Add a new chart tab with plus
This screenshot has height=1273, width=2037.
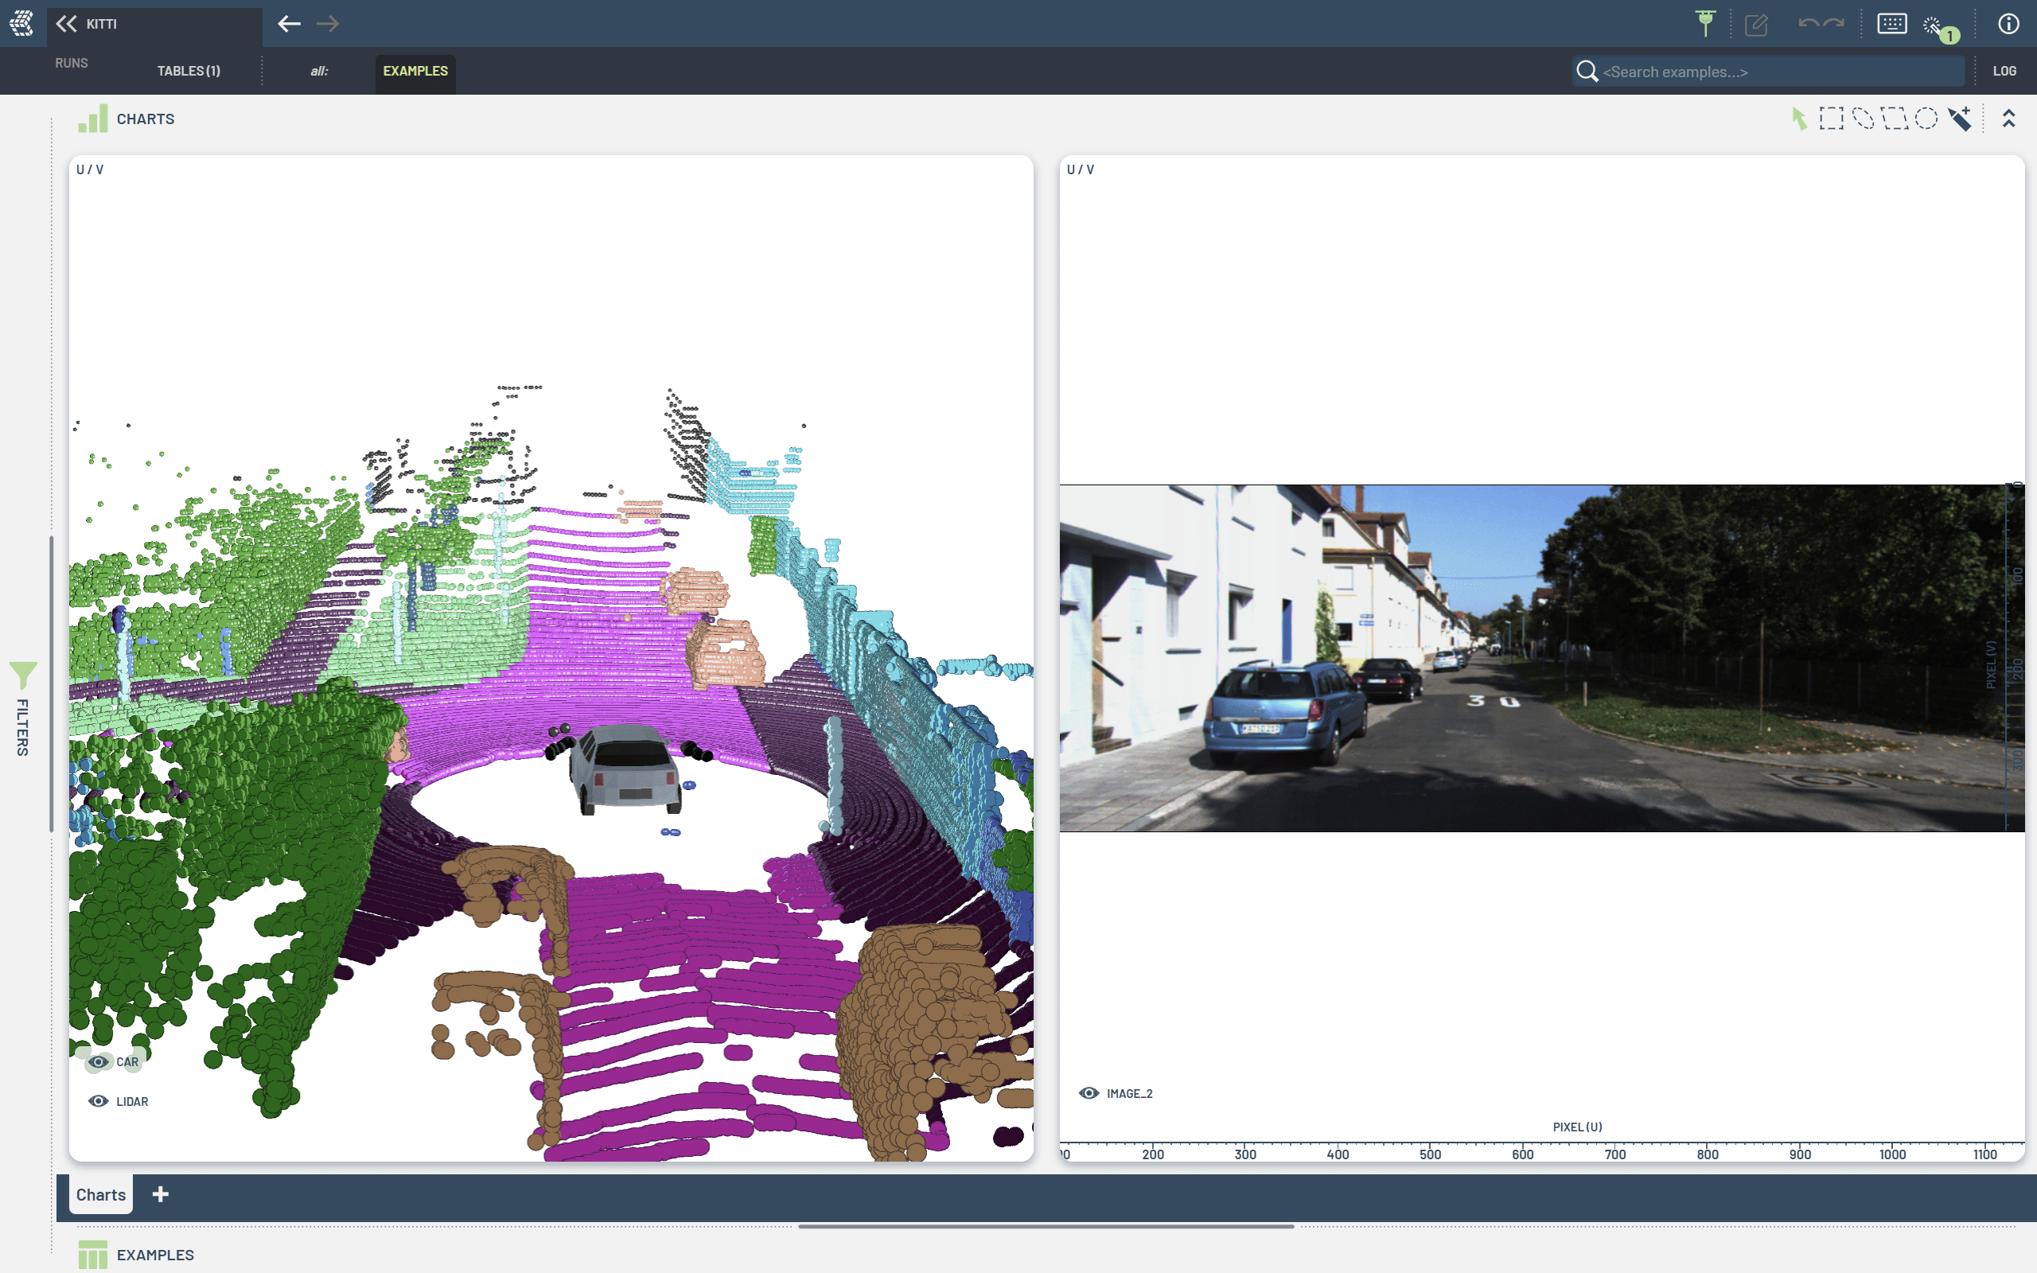pos(160,1194)
